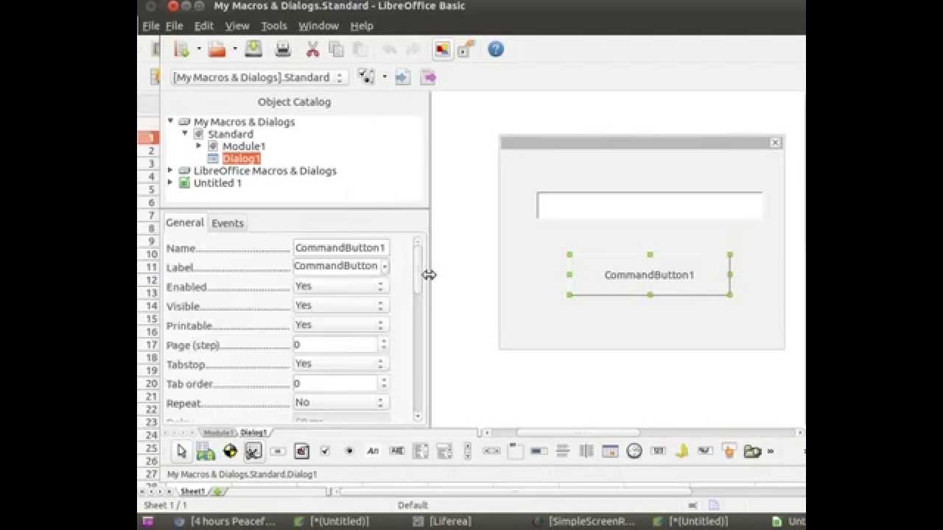Viewport: 943px width, 530px height.
Task: Collapse the My Macros & Dialogs node
Action: point(171,121)
